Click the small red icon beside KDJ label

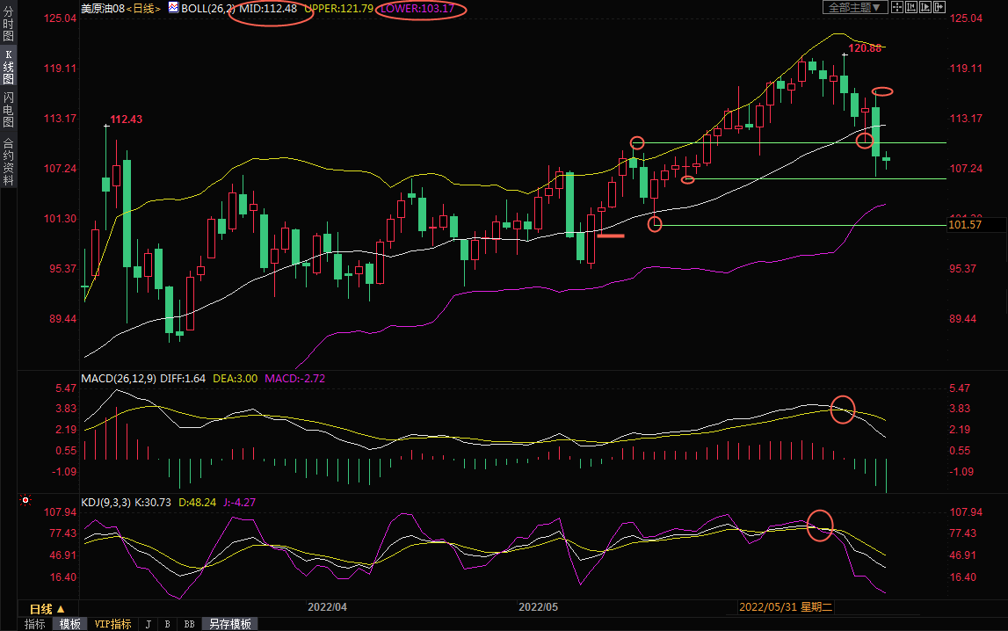[x=25, y=502]
